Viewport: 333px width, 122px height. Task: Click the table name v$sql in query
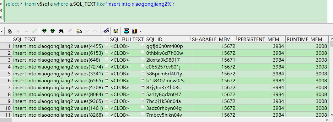pos(43,4)
